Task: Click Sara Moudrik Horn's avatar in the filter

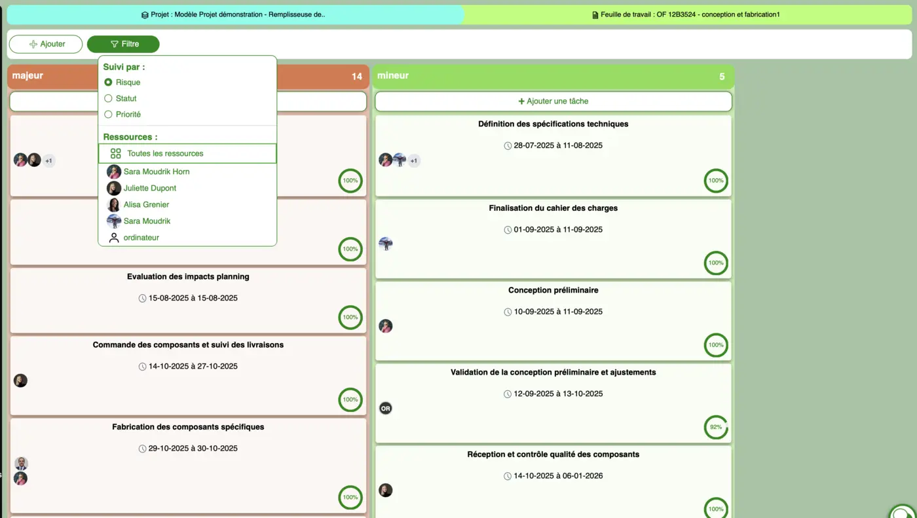Action: [113, 172]
